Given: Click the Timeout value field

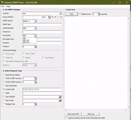Looking at the screenshot, I should click(28, 47).
